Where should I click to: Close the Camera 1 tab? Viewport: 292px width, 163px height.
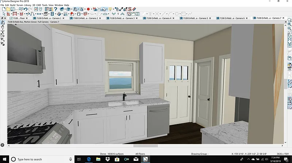click(64, 18)
